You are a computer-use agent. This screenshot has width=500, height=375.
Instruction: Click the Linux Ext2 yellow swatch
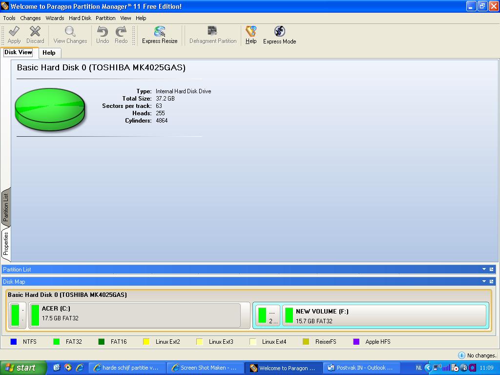(146, 342)
